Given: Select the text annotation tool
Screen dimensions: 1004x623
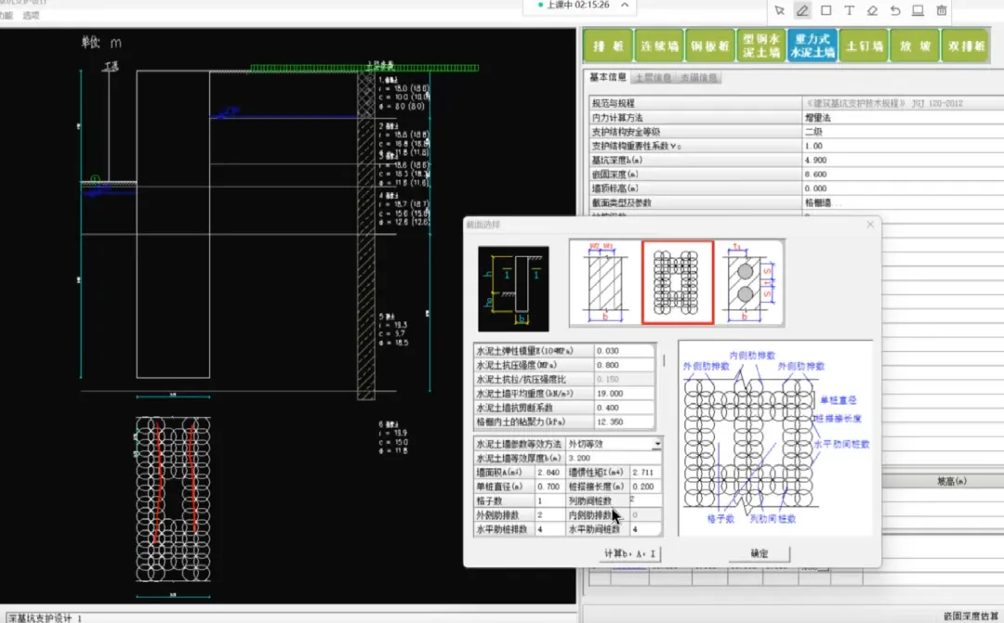Looking at the screenshot, I should tap(849, 10).
